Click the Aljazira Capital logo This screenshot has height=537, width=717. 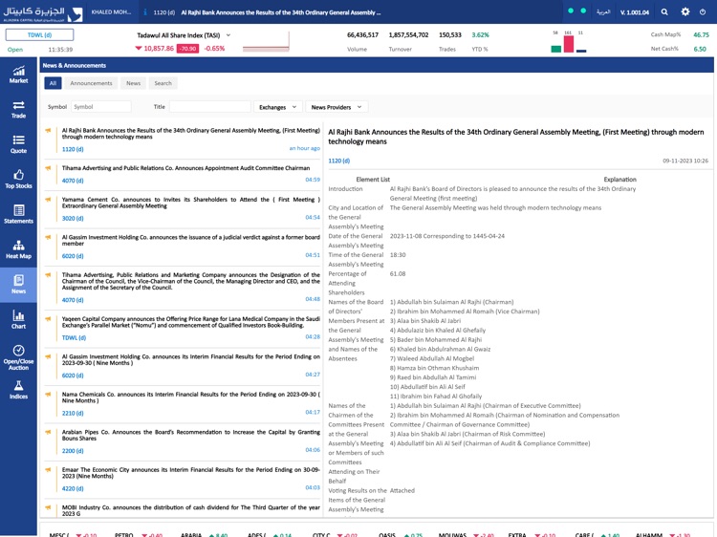(x=42, y=13)
